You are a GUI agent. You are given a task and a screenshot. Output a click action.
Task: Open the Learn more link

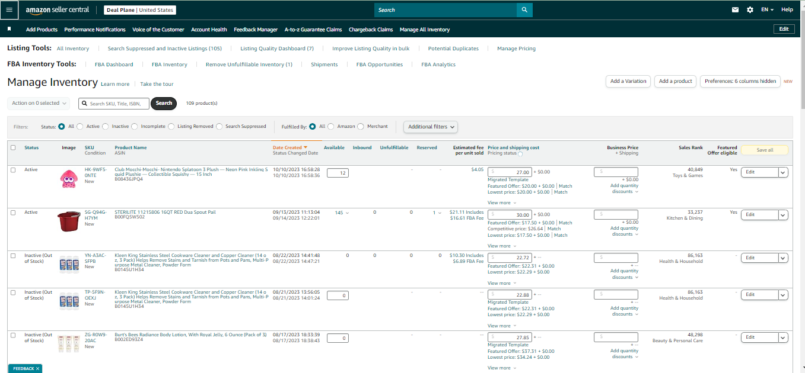(115, 84)
